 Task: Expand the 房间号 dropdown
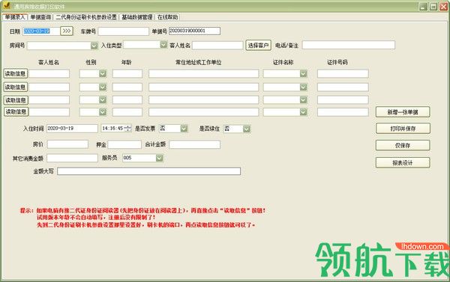point(94,46)
